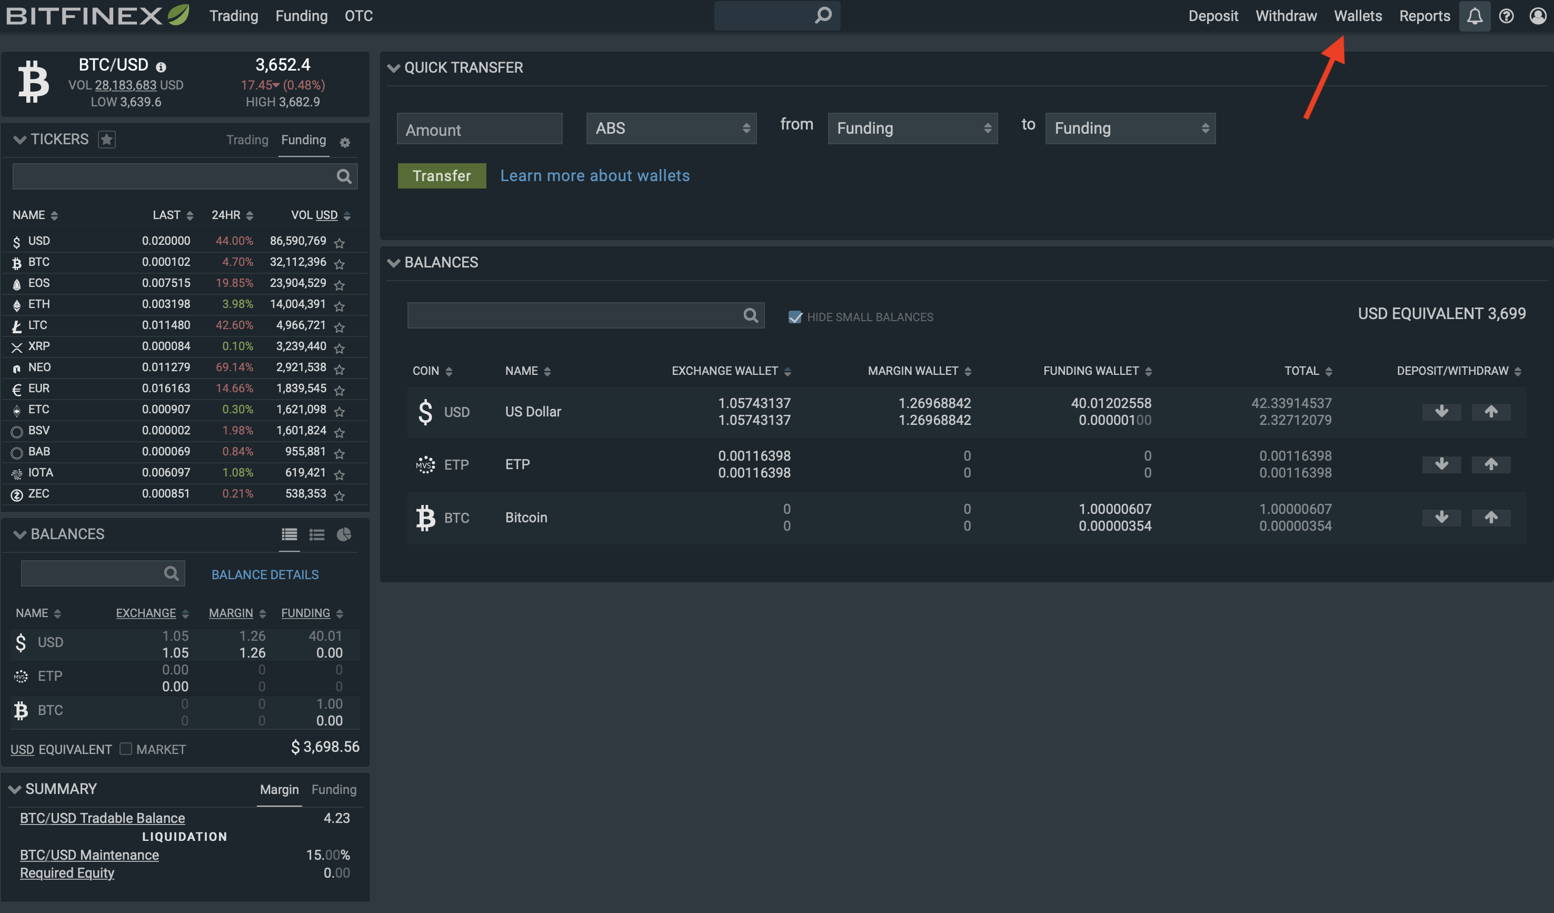Withdraw ETP using the up arrow
1554x913 pixels.
(1490, 464)
